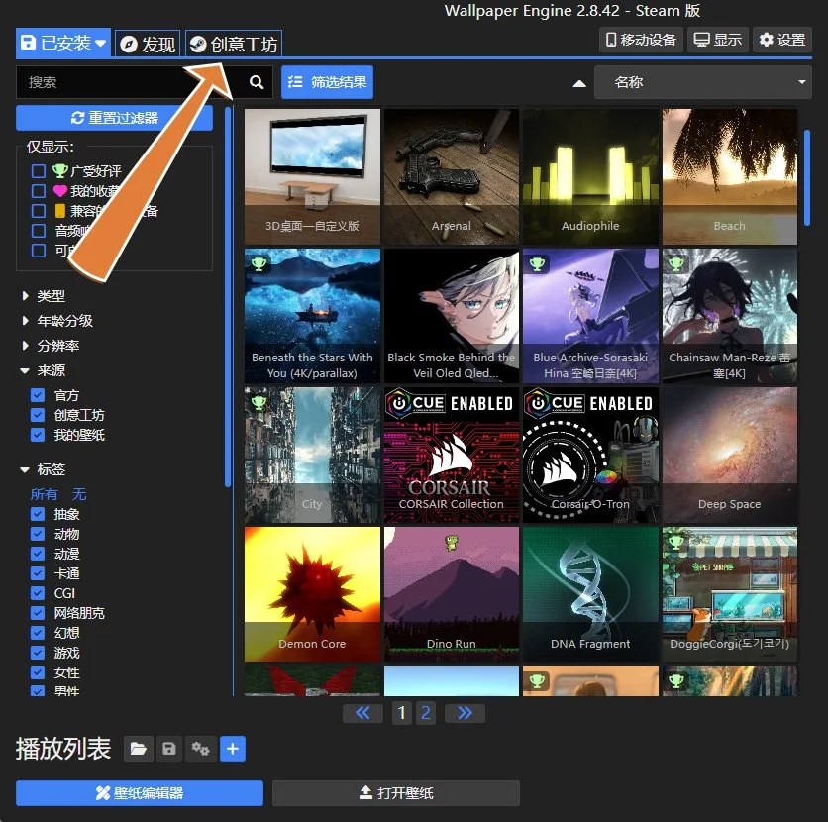Screen dimensions: 828x822
Task: Select the Demon Core wallpaper
Action: pos(312,594)
